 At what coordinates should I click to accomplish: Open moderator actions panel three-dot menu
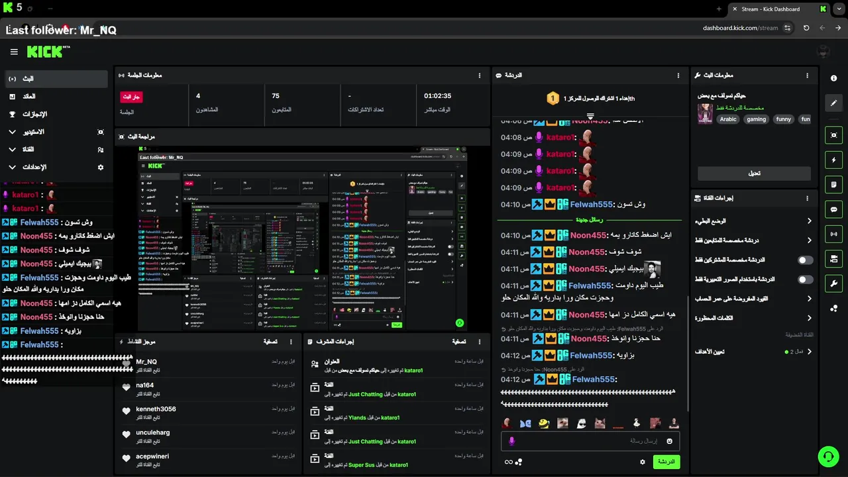480,342
